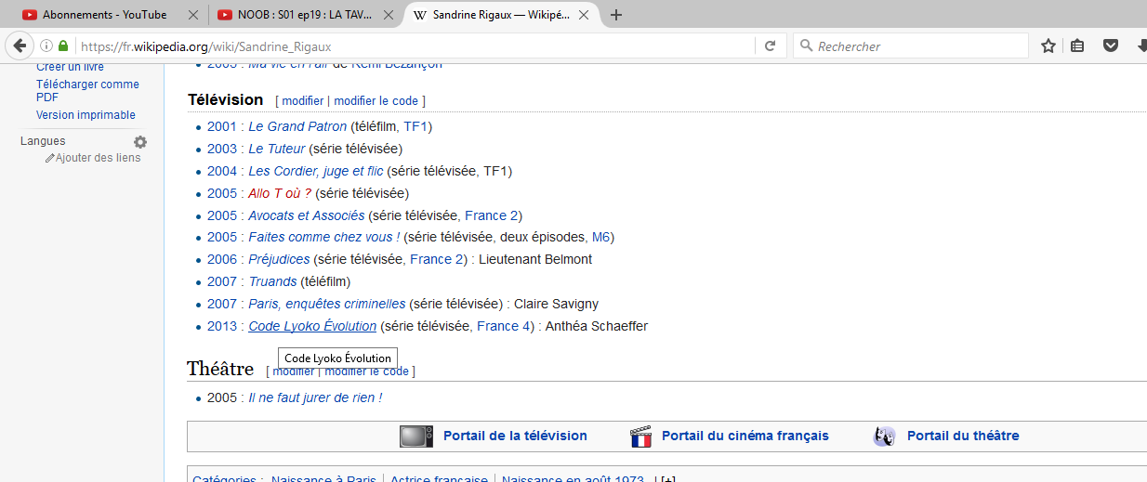Open a new tab with the plus button
The height and width of the screenshot is (482, 1147).
point(615,15)
